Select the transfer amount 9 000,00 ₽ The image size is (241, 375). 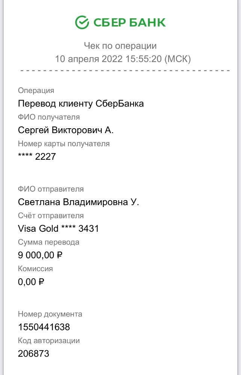(40, 255)
